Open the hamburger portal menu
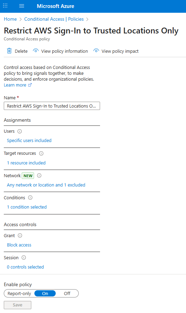 [x=22, y=6]
